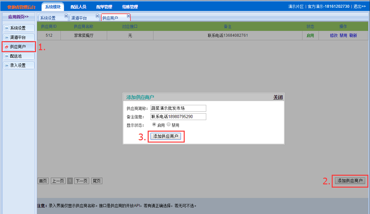This screenshot has width=370, height=214.
Task: Click the arrow icon beside 系统设置 in sidebar
Action: [6, 28]
